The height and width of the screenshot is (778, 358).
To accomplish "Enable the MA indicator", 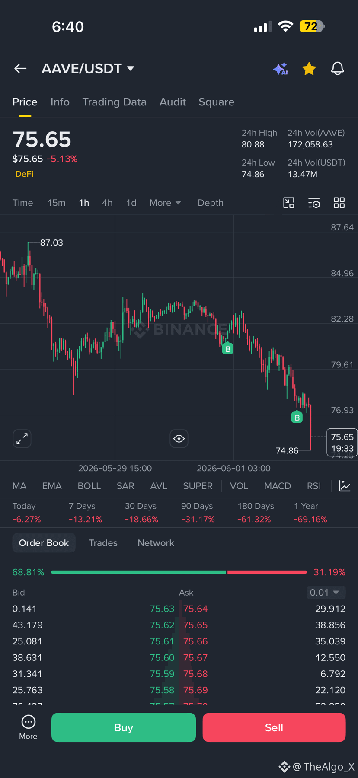I will (19, 486).
